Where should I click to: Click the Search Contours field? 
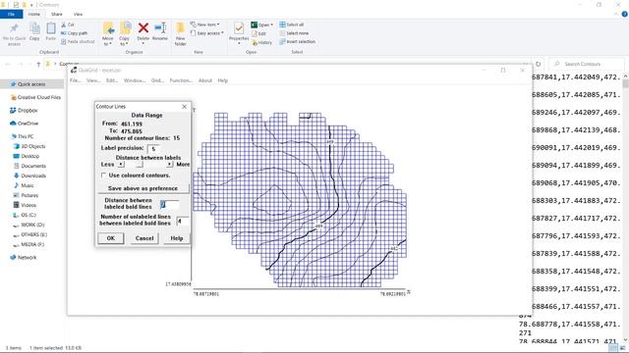[587, 64]
